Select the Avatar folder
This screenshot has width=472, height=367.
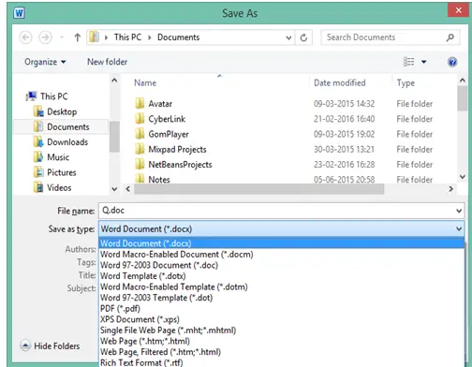(160, 104)
